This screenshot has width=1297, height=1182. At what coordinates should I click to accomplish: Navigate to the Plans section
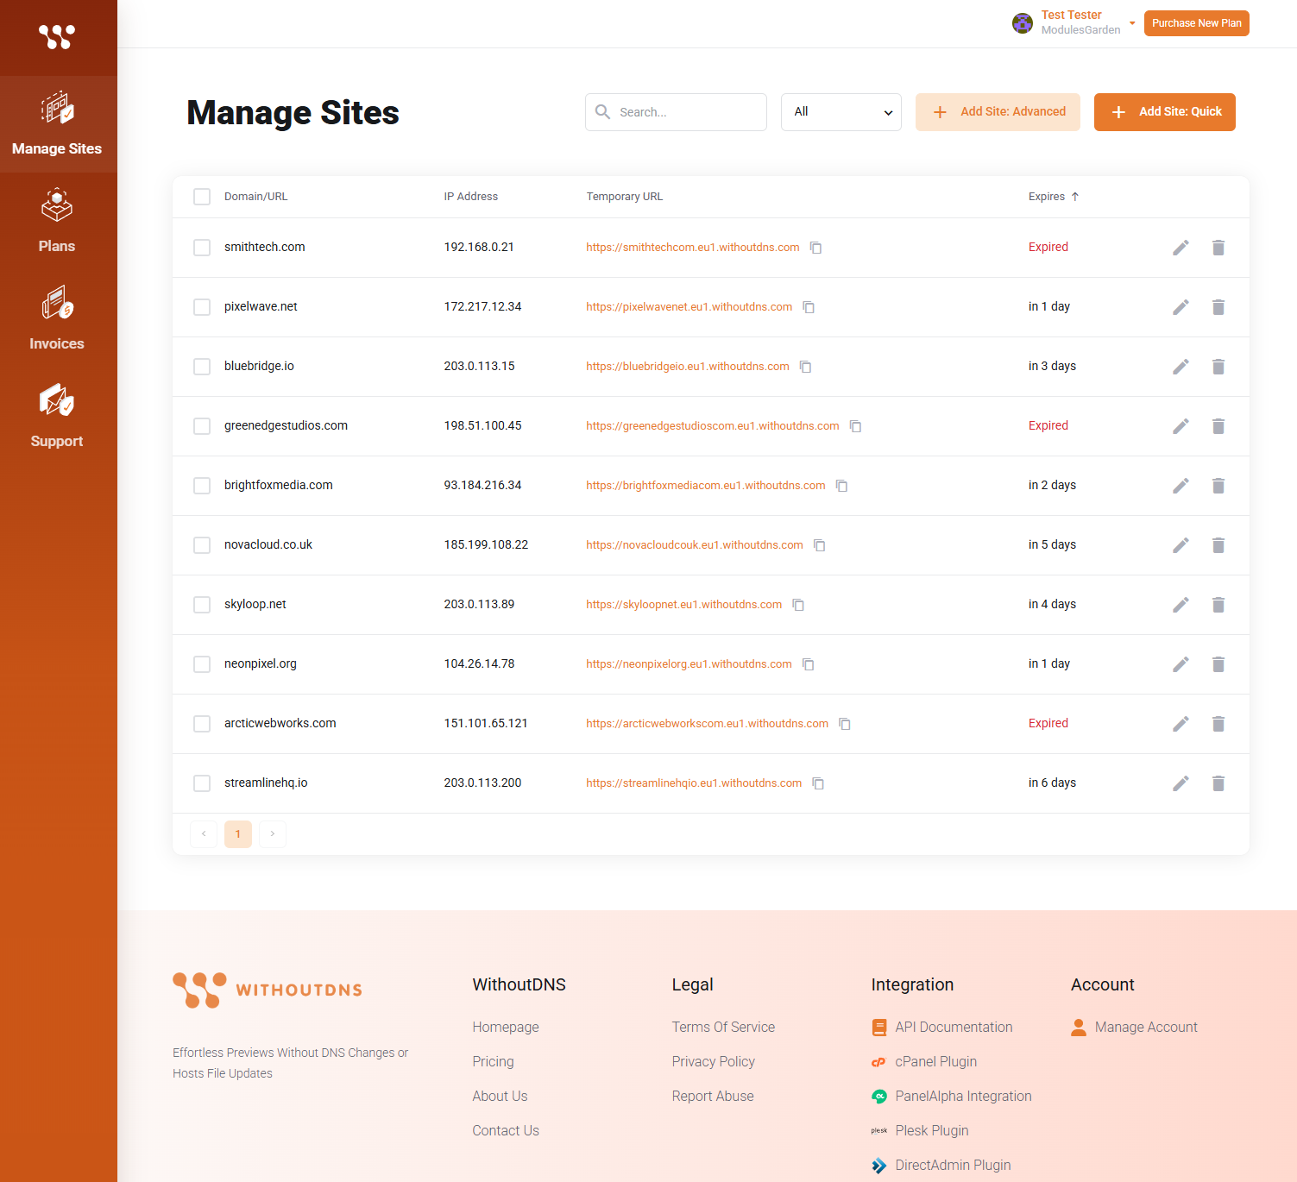tap(57, 220)
